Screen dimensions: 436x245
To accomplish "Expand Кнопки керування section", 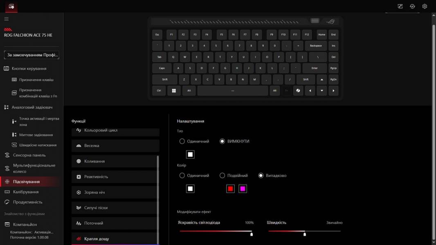I will point(29,69).
